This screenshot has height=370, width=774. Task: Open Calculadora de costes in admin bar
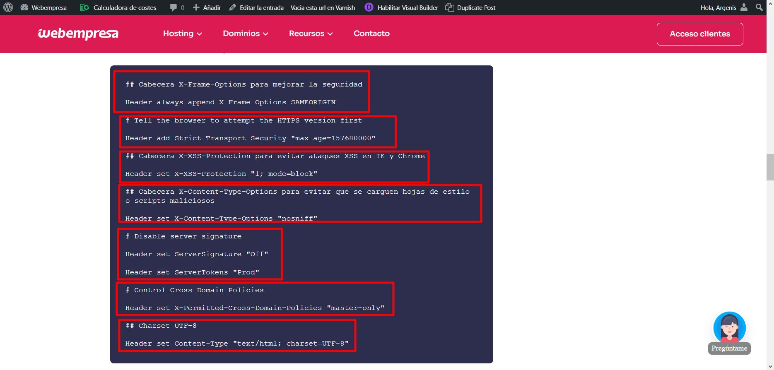click(118, 7)
